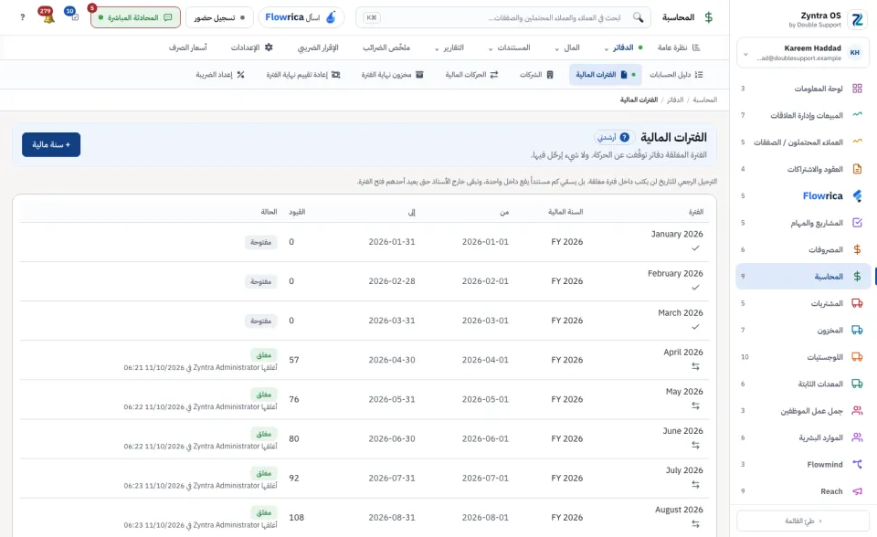Open المشتريات sidebar module
This screenshot has width=877, height=537.
click(x=803, y=303)
